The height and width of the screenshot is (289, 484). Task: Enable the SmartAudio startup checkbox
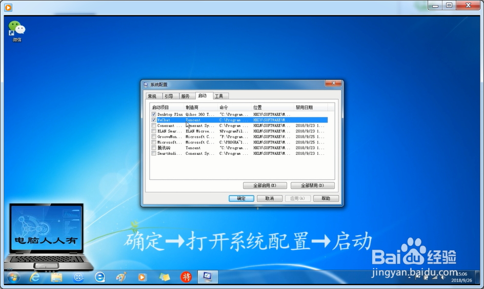point(154,153)
